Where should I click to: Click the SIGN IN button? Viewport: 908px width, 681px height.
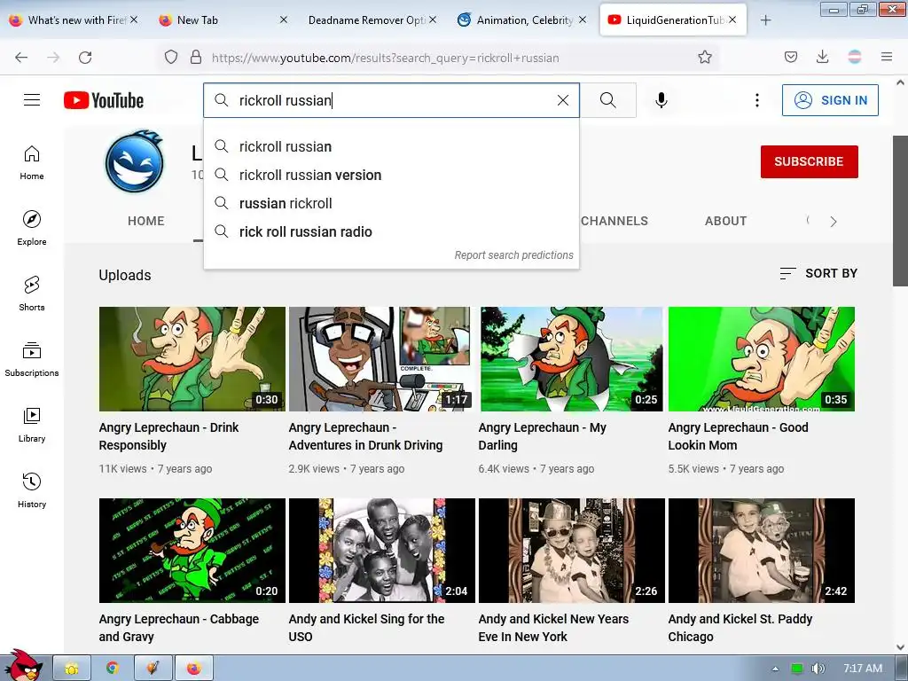coord(830,100)
